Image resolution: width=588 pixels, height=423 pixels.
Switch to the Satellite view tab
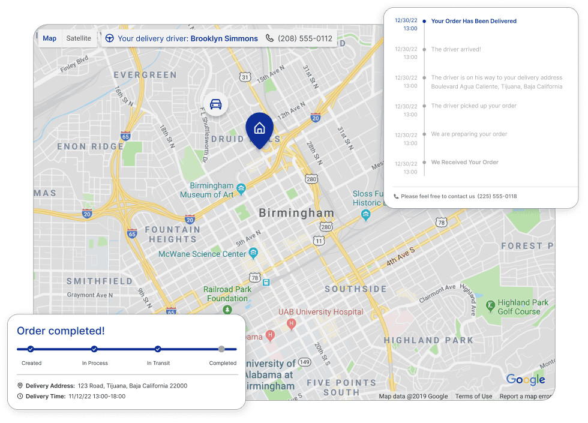pyautogui.click(x=79, y=38)
